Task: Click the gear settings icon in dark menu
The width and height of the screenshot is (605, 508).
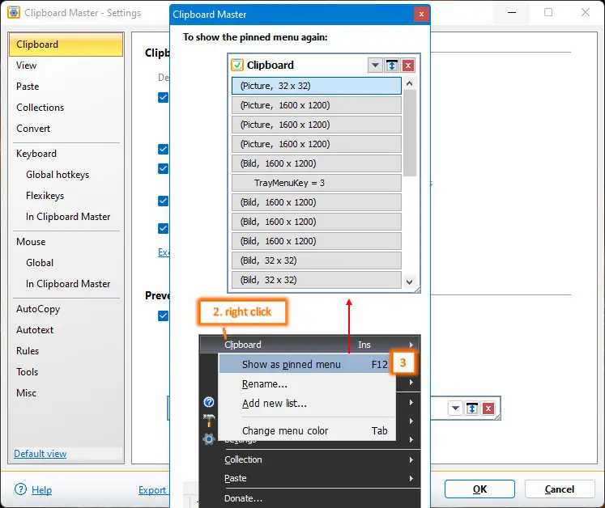Action: point(209,438)
